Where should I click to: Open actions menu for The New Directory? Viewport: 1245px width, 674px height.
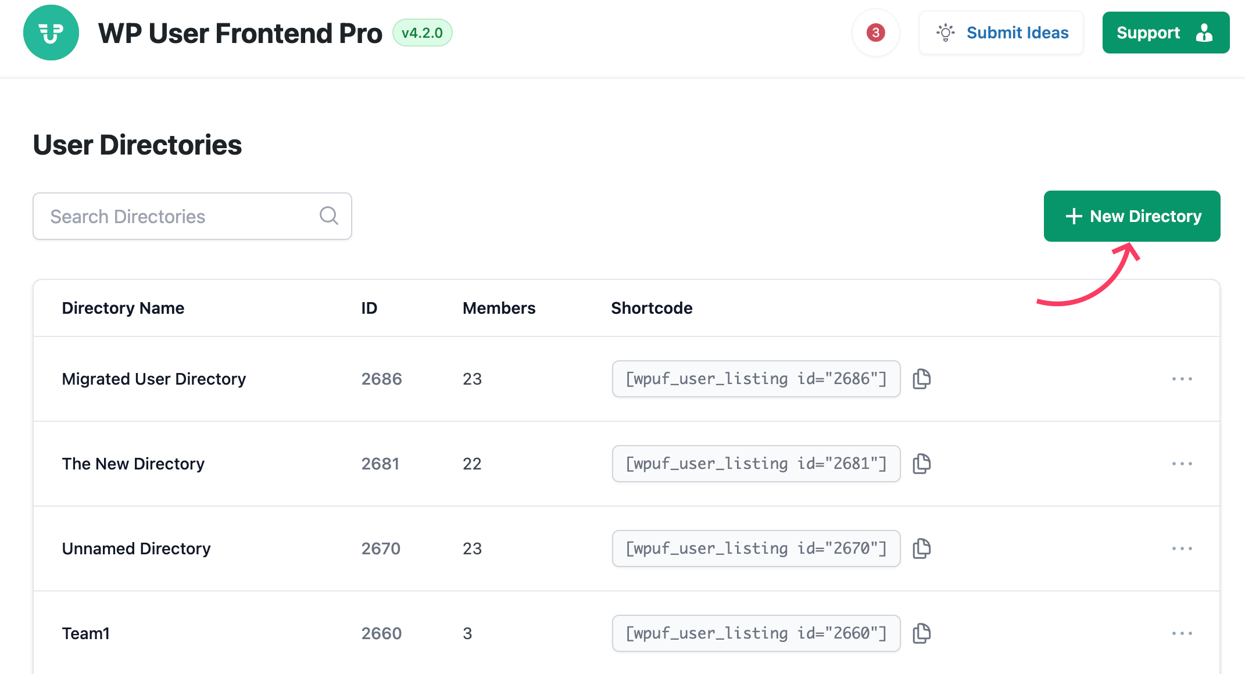click(x=1182, y=464)
